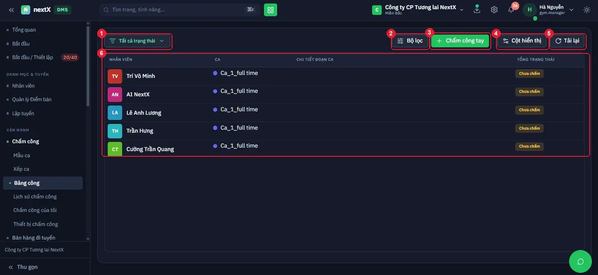Open Quản lý Điểm bán sidebar item

(x=32, y=99)
